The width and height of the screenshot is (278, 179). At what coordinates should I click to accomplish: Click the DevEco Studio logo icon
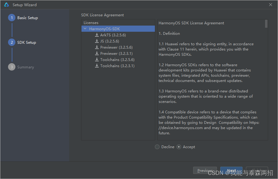coord(6,5)
